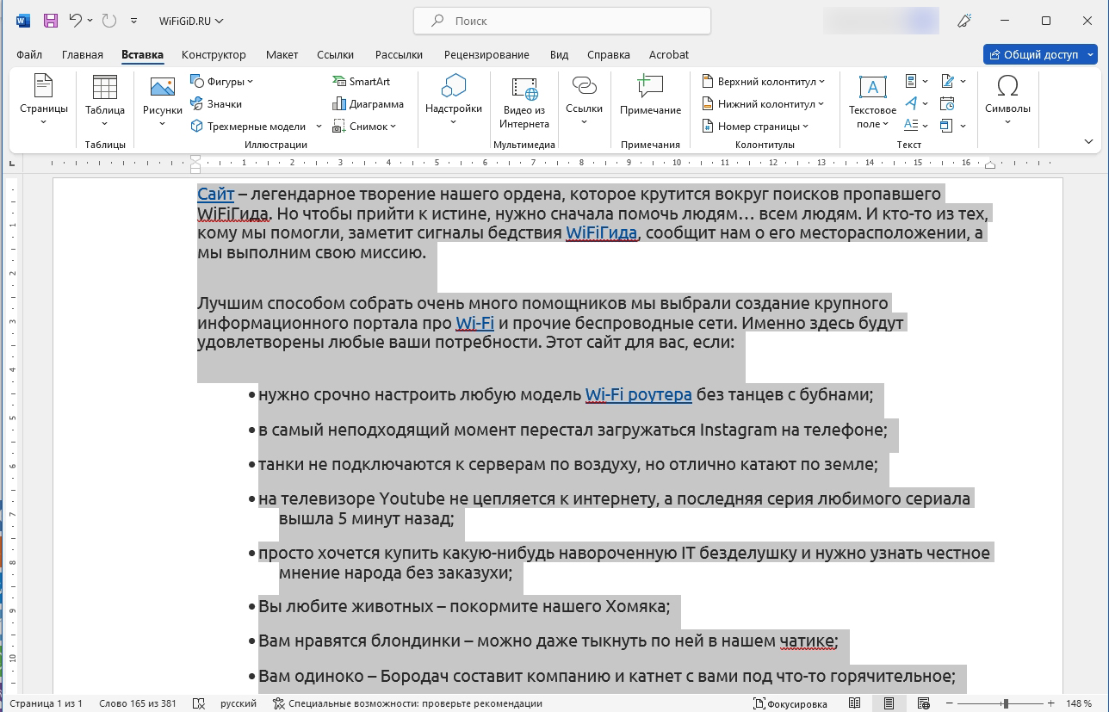Click the Redo arrow icon

click(108, 21)
